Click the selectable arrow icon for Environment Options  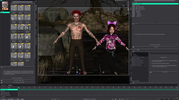(134, 8)
